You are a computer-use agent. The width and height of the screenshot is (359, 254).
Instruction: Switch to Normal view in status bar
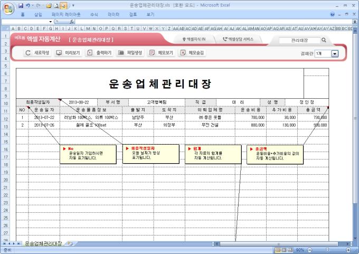point(278,250)
